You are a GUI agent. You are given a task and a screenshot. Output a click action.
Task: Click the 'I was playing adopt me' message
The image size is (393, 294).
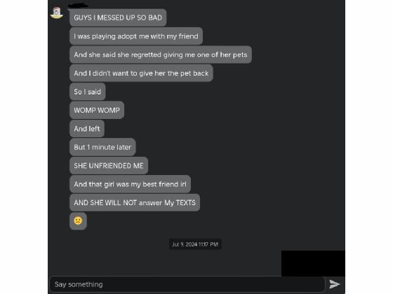point(136,36)
